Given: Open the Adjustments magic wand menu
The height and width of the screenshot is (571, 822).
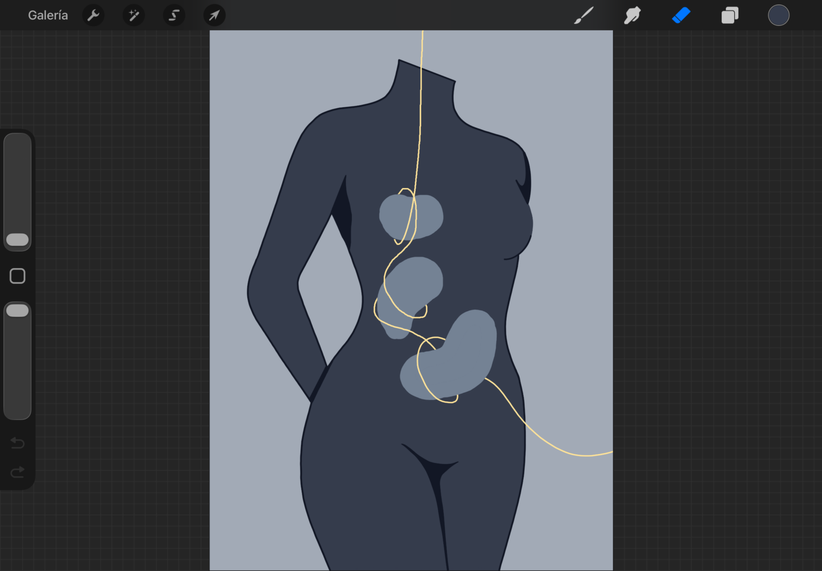Looking at the screenshot, I should [134, 15].
